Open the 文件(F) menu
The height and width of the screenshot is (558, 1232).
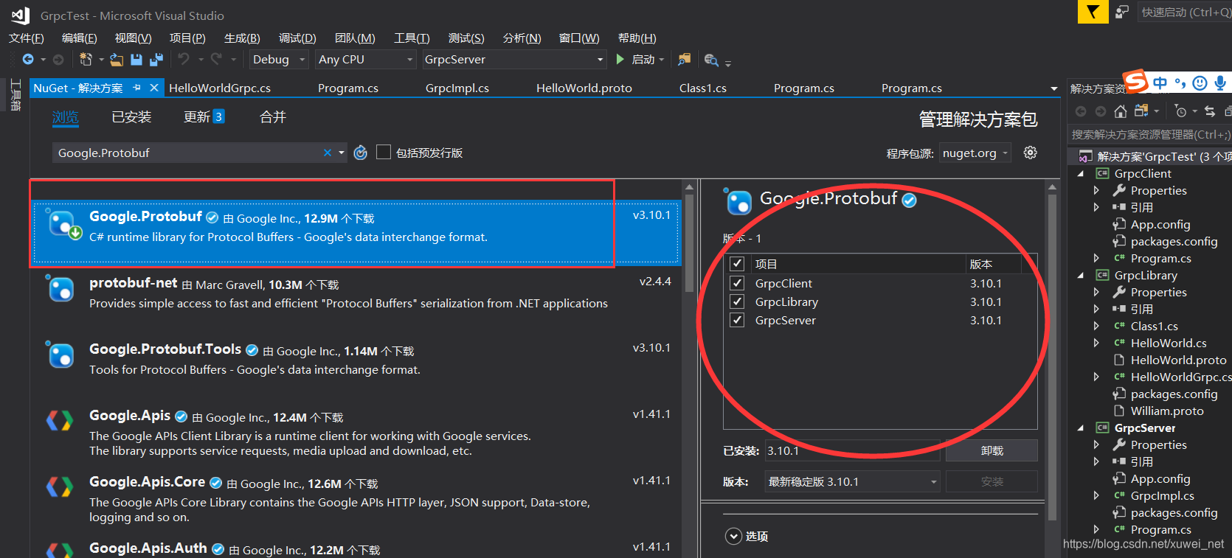pyautogui.click(x=27, y=38)
